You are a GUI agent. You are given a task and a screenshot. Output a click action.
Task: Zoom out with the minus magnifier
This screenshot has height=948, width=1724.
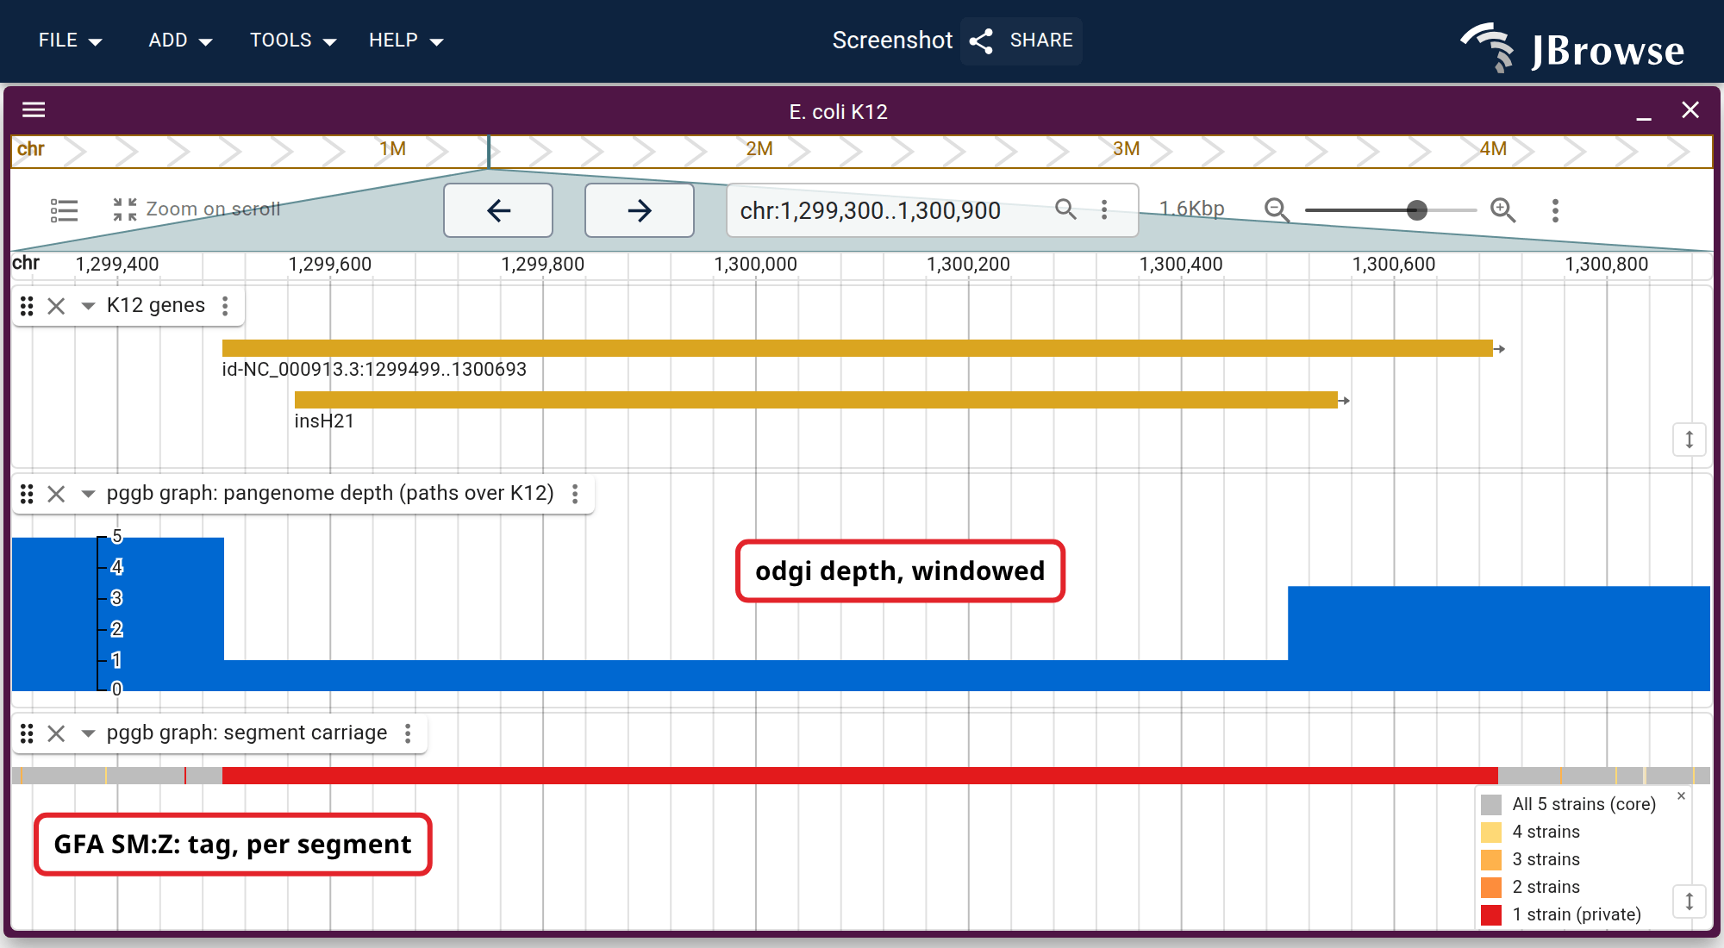(1277, 210)
